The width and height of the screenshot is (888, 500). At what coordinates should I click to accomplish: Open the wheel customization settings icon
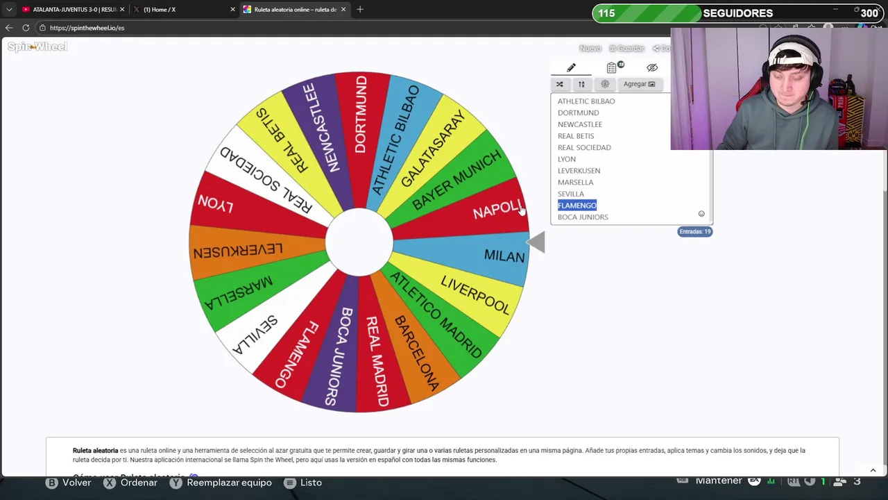pyautogui.click(x=605, y=84)
